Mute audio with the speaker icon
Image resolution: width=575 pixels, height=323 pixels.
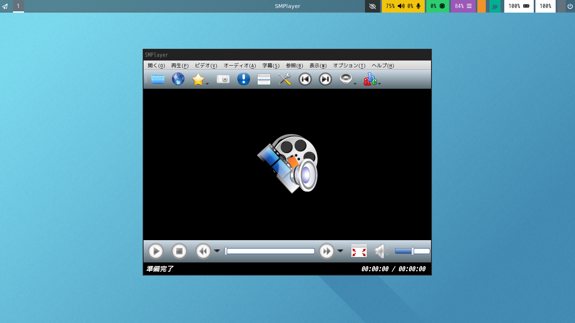pyautogui.click(x=380, y=251)
